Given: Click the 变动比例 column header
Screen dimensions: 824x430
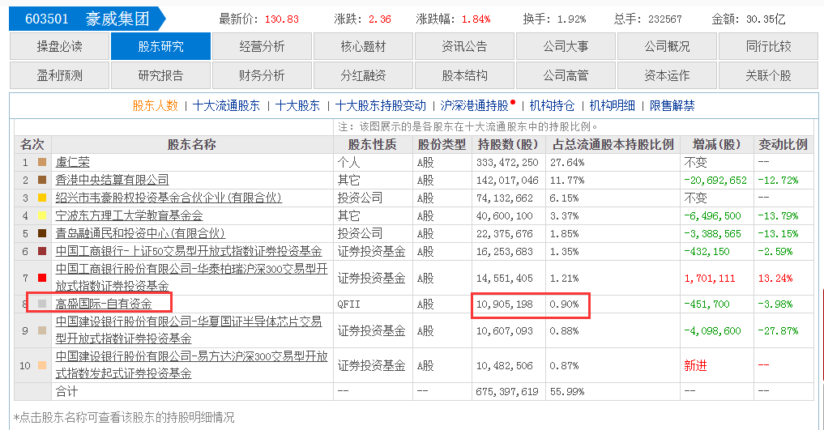Looking at the screenshot, I should pos(783,145).
